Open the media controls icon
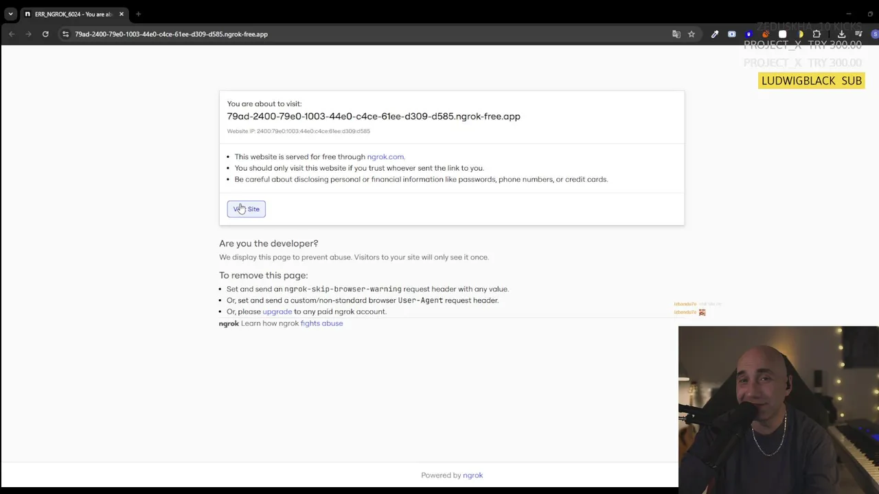Screen dimensions: 879x494 pos(858,34)
